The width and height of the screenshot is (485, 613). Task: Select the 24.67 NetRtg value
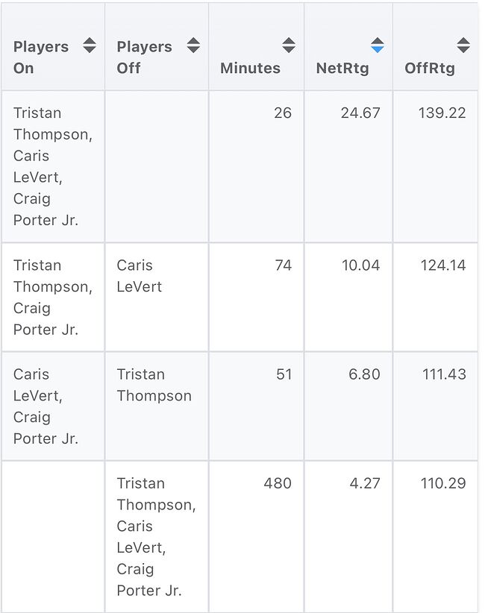click(x=360, y=113)
